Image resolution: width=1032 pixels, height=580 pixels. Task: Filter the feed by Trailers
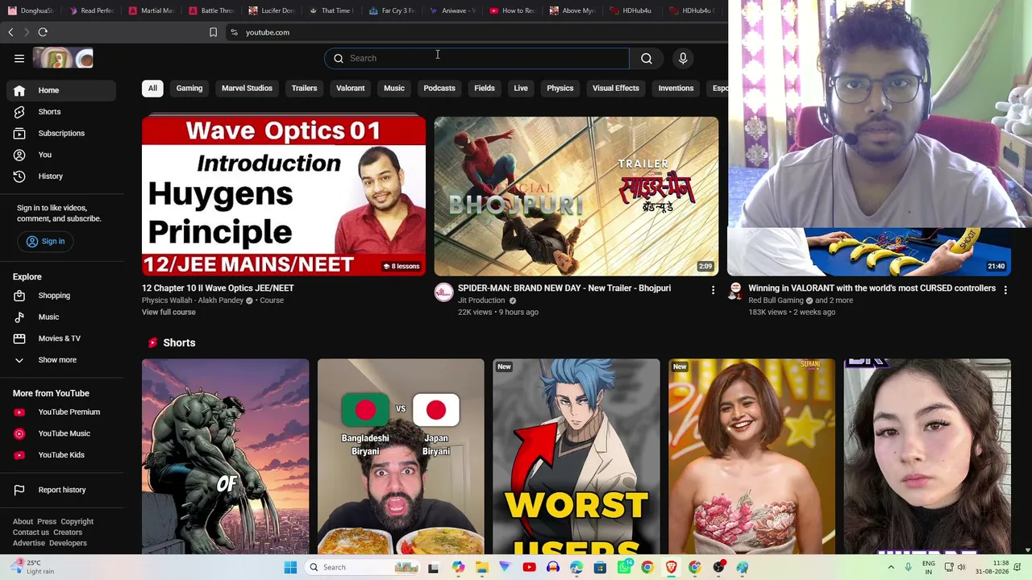[x=304, y=88]
